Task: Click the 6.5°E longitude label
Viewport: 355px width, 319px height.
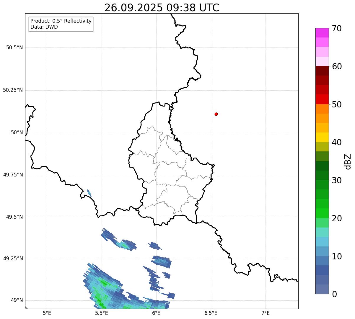Action: pos(211,313)
